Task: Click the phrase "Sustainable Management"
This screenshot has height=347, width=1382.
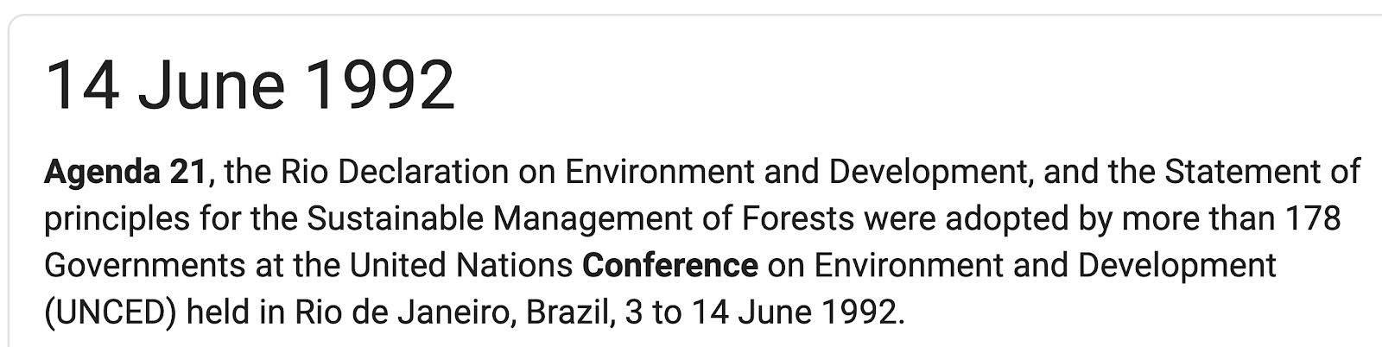Action: tap(492, 219)
